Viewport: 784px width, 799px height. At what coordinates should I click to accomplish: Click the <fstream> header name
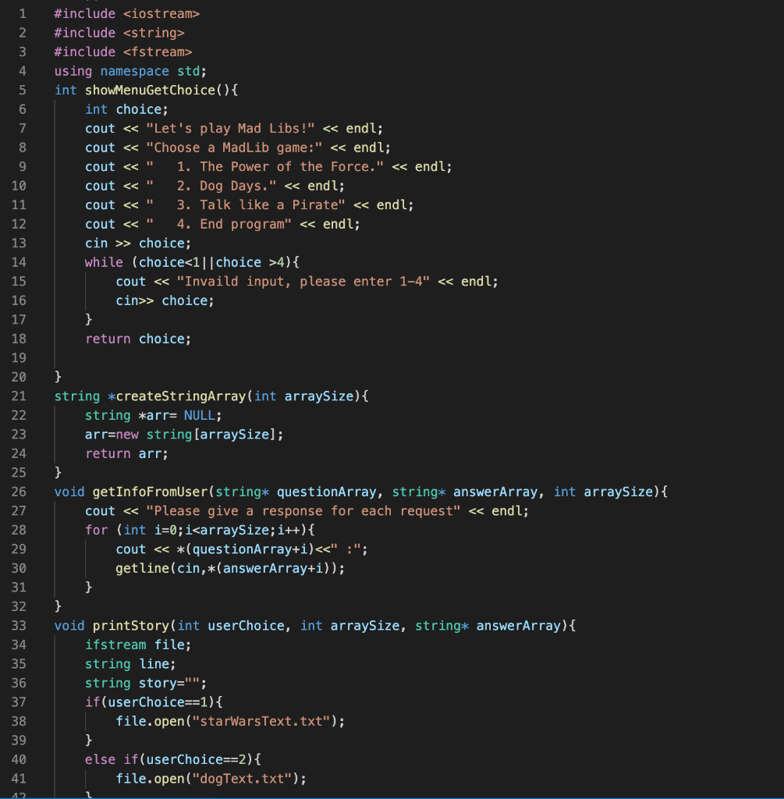tap(158, 52)
